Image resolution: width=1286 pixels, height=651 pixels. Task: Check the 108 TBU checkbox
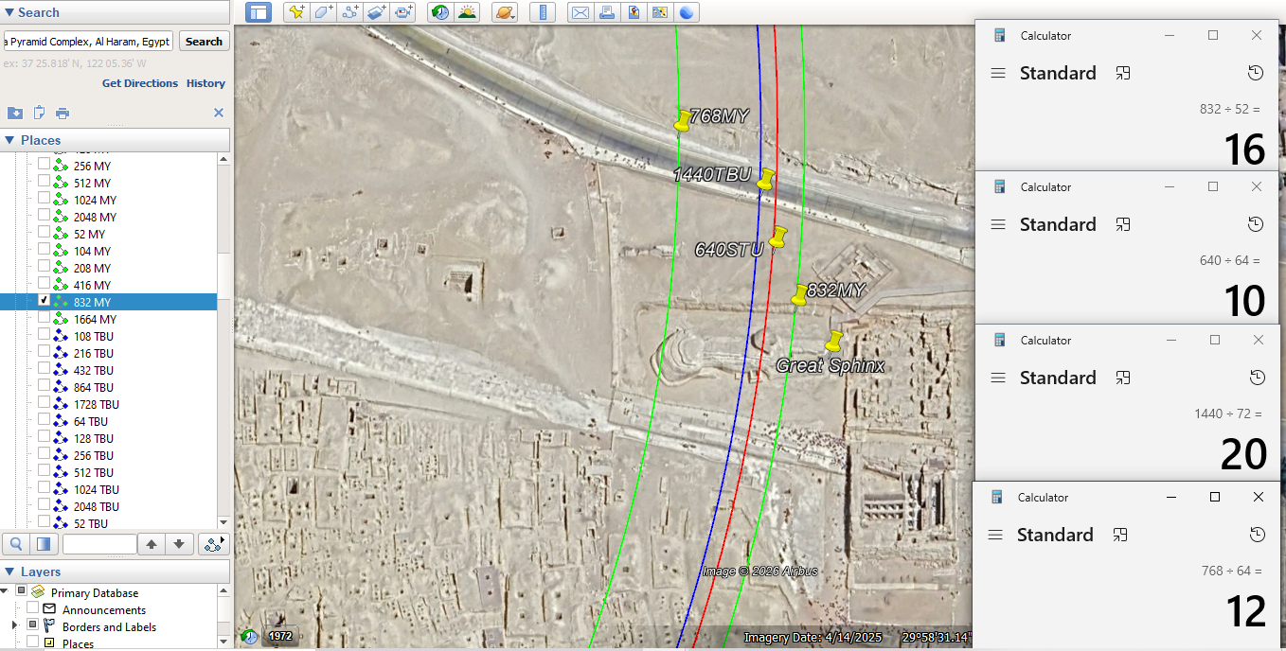point(44,334)
